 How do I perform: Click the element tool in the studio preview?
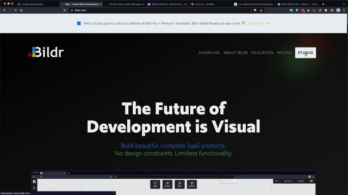coord(167,184)
